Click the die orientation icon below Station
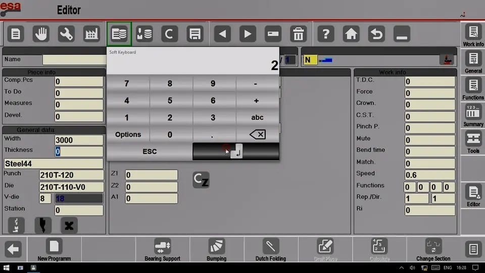Image resolution: width=485 pixels, height=273 pixels. 16,226
